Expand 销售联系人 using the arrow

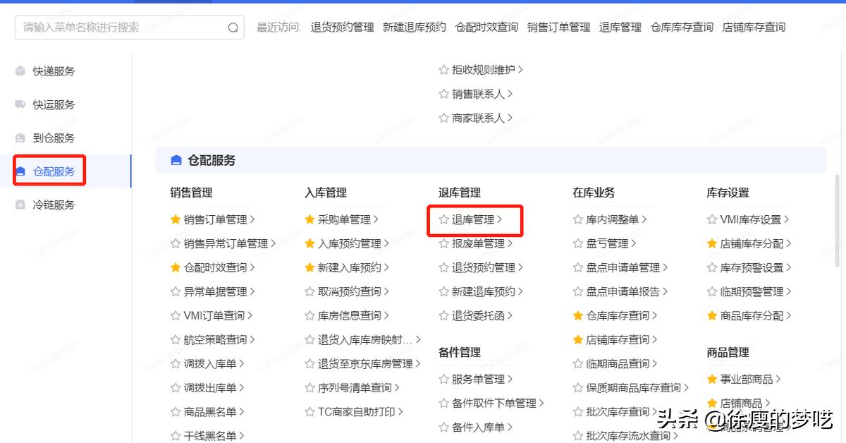click(510, 94)
